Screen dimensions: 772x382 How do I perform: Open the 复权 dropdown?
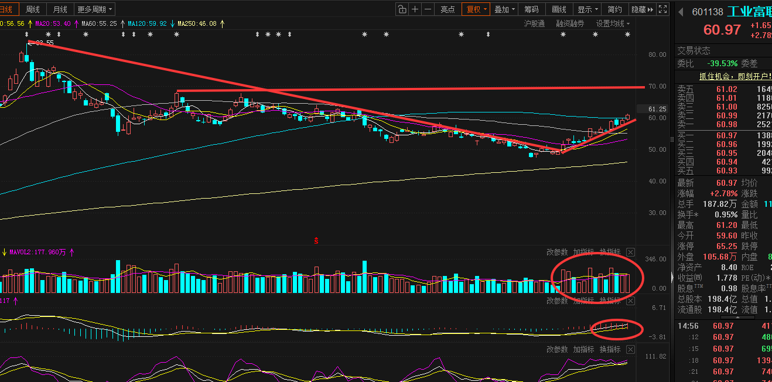click(475, 9)
